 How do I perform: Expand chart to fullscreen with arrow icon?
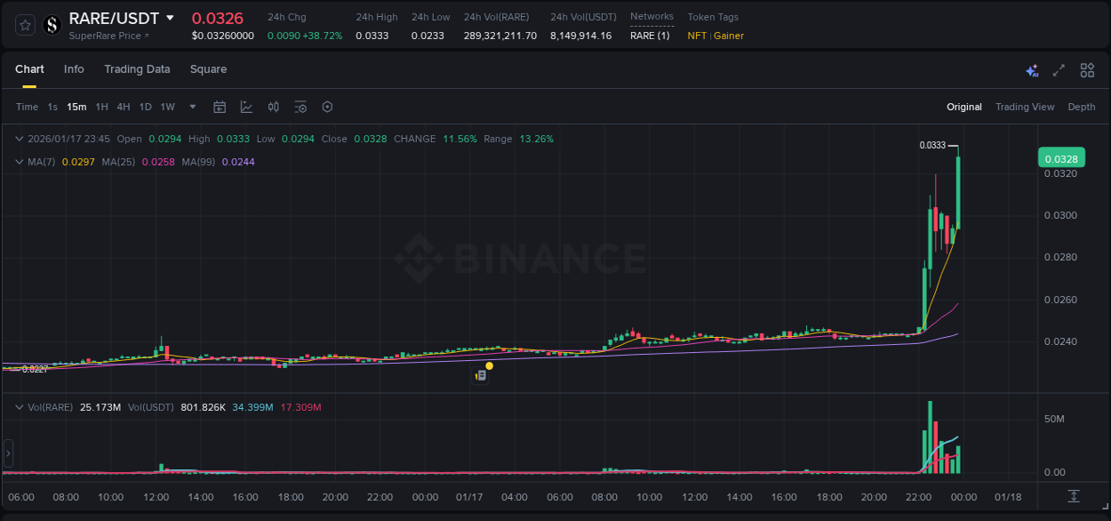(x=1059, y=69)
